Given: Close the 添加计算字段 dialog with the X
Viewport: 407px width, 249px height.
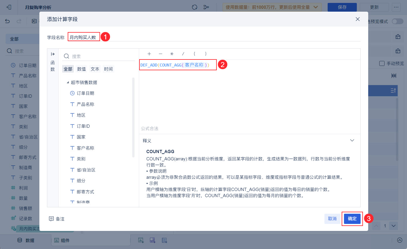Looking at the screenshot, I should [x=358, y=19].
